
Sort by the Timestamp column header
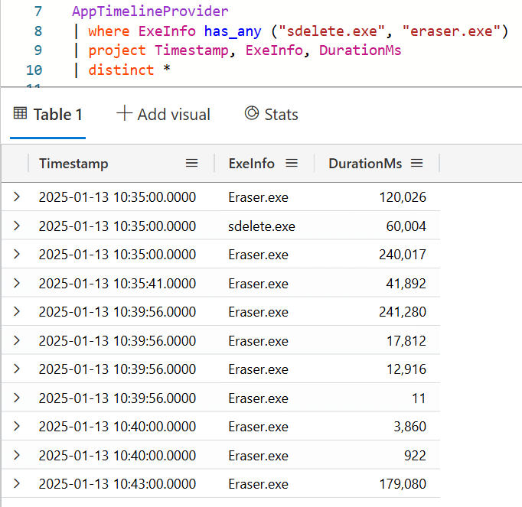(73, 164)
